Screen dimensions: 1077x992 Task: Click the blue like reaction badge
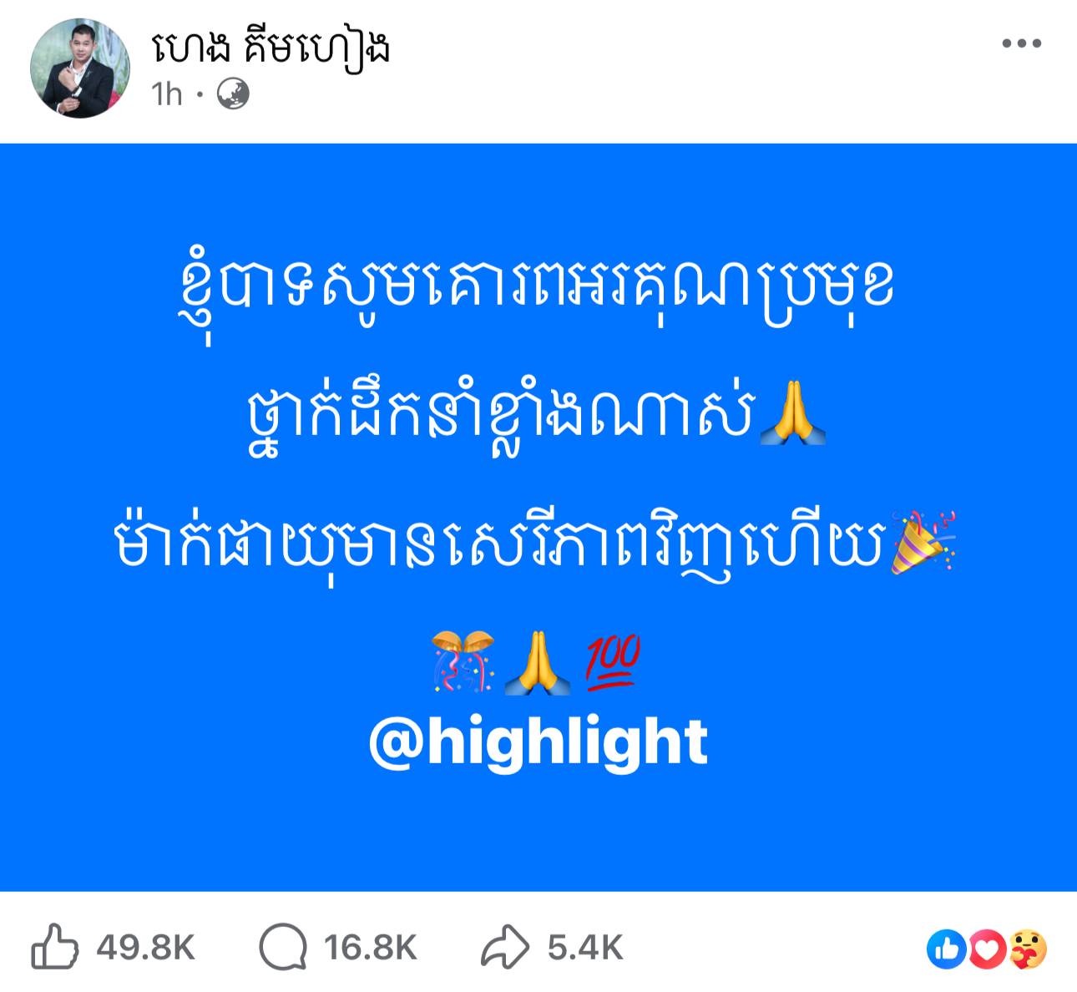coord(946,949)
